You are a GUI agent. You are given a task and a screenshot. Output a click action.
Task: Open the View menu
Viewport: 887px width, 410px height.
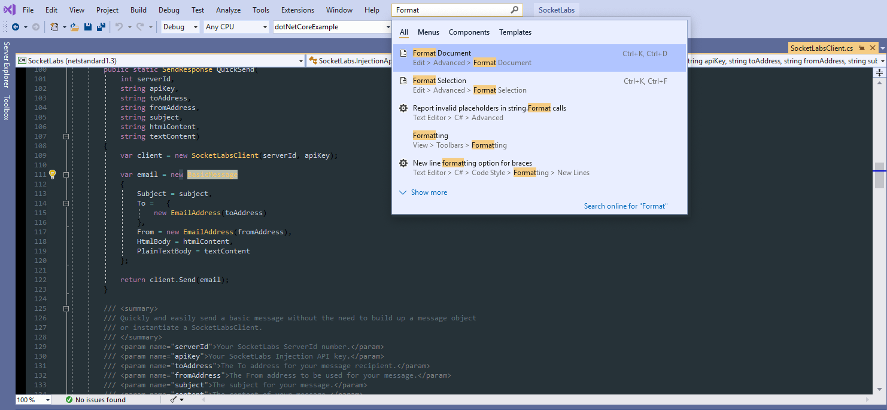[x=77, y=10]
